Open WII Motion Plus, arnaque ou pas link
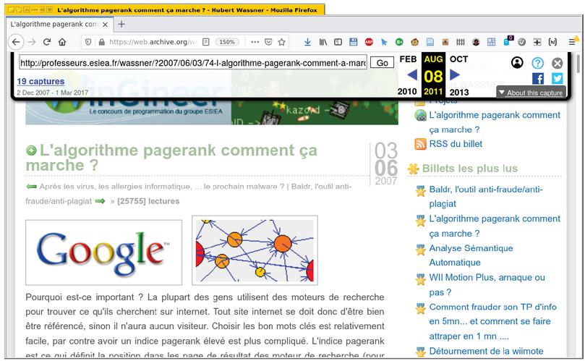This screenshot has width=585, height=361. (x=487, y=285)
